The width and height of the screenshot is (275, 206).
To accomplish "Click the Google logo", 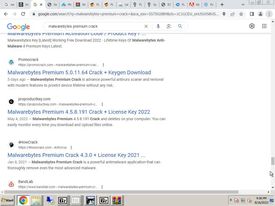I will coord(19,27).
